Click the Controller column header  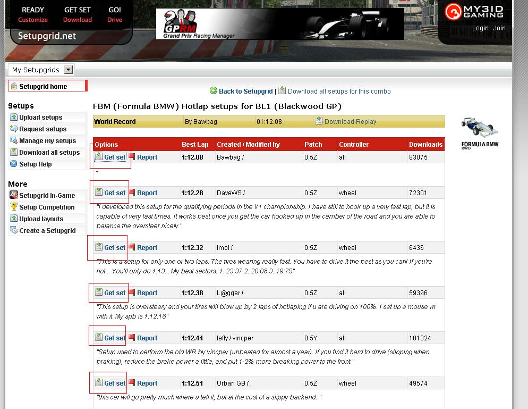pyautogui.click(x=354, y=144)
